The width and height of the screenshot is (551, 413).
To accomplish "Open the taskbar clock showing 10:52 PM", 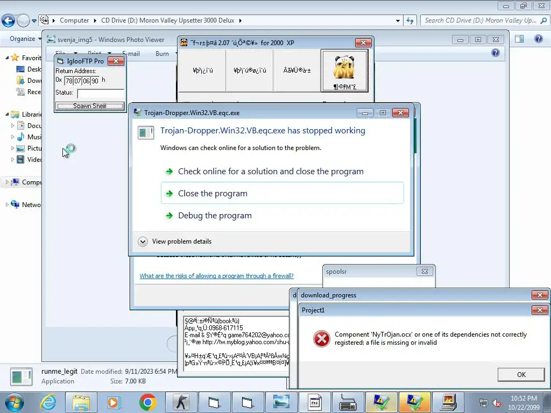I will [x=524, y=403].
